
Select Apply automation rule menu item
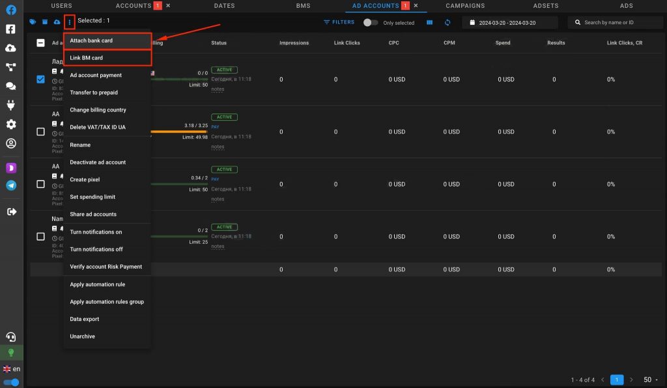coord(107,284)
